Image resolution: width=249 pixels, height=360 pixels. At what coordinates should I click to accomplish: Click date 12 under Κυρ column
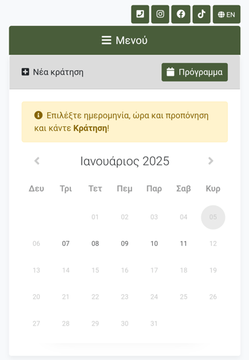213,243
